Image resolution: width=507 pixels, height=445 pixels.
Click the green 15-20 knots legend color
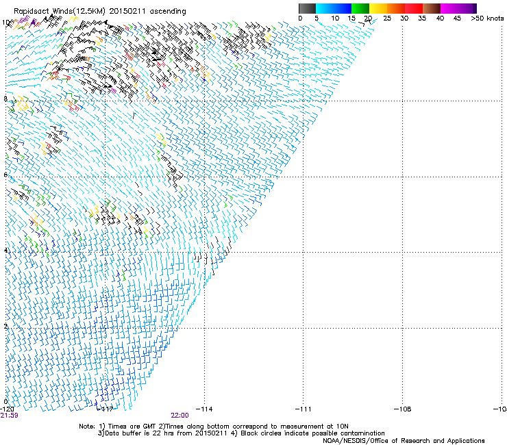360,8
